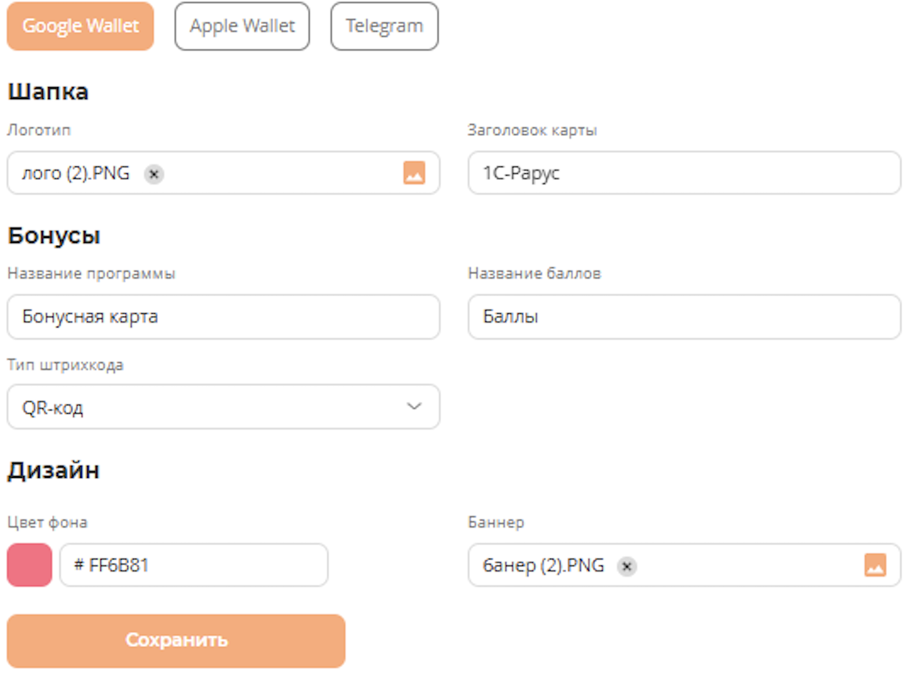Remove the uploaded лого (2).PNG file
This screenshot has width=917, height=678.
154,174
